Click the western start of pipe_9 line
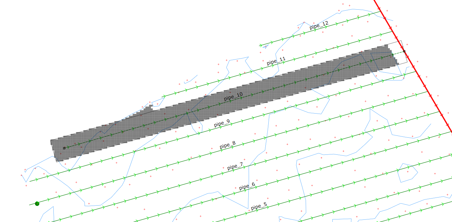Screen dimensions: 452x222 click(x=30, y=181)
